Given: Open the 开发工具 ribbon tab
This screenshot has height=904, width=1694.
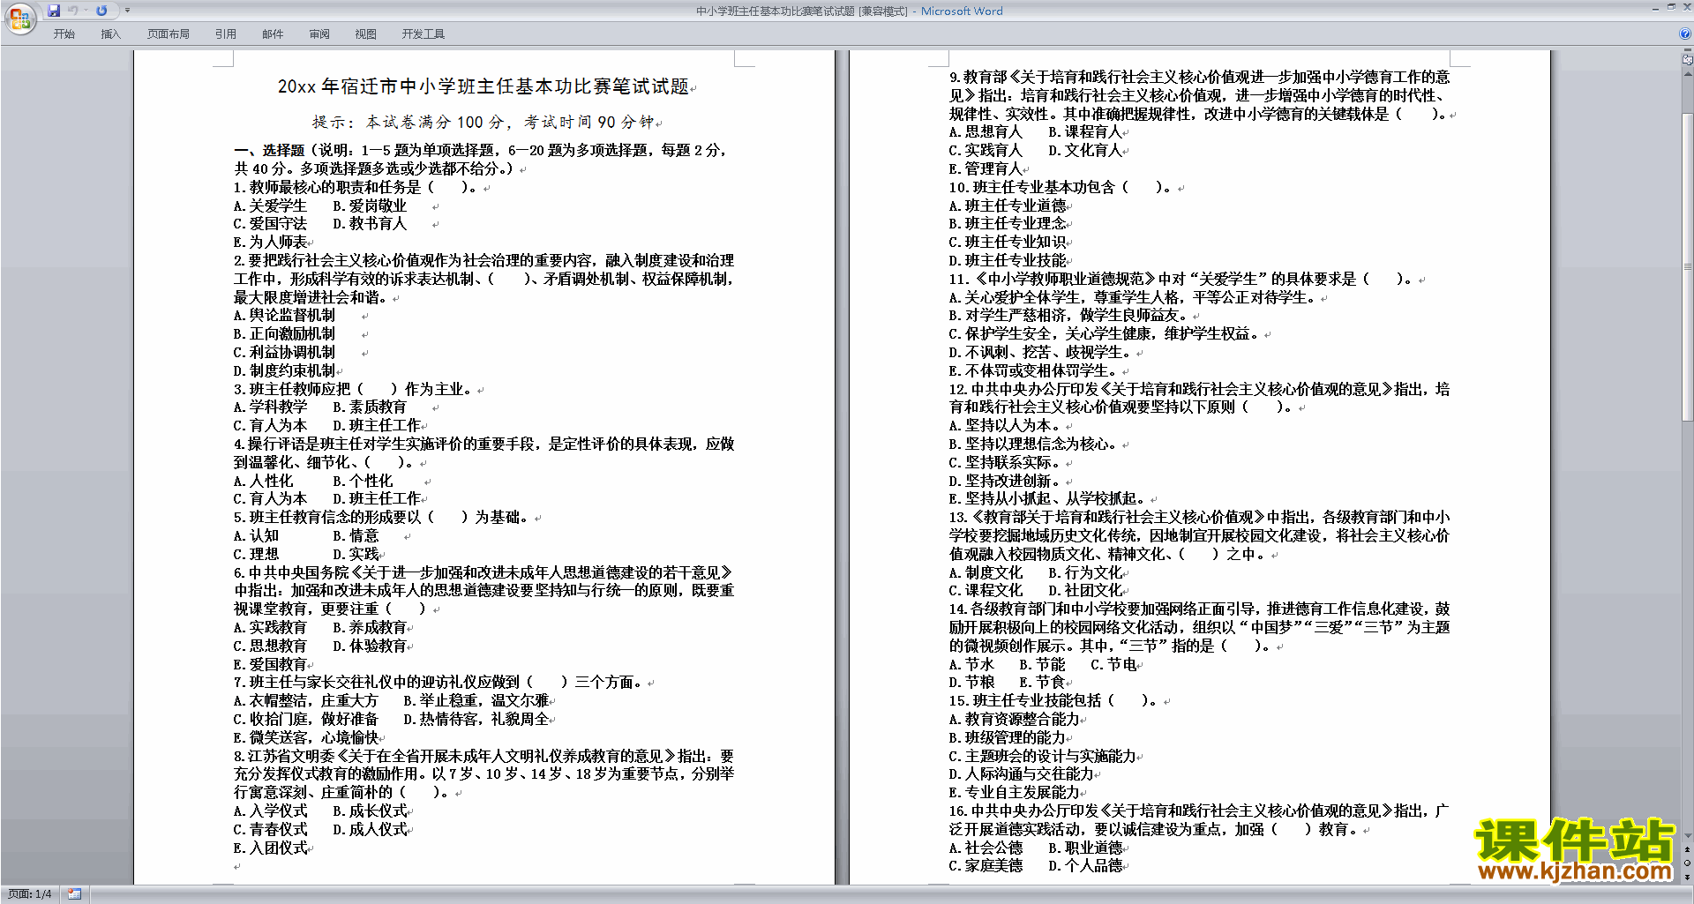Looking at the screenshot, I should click(x=423, y=34).
